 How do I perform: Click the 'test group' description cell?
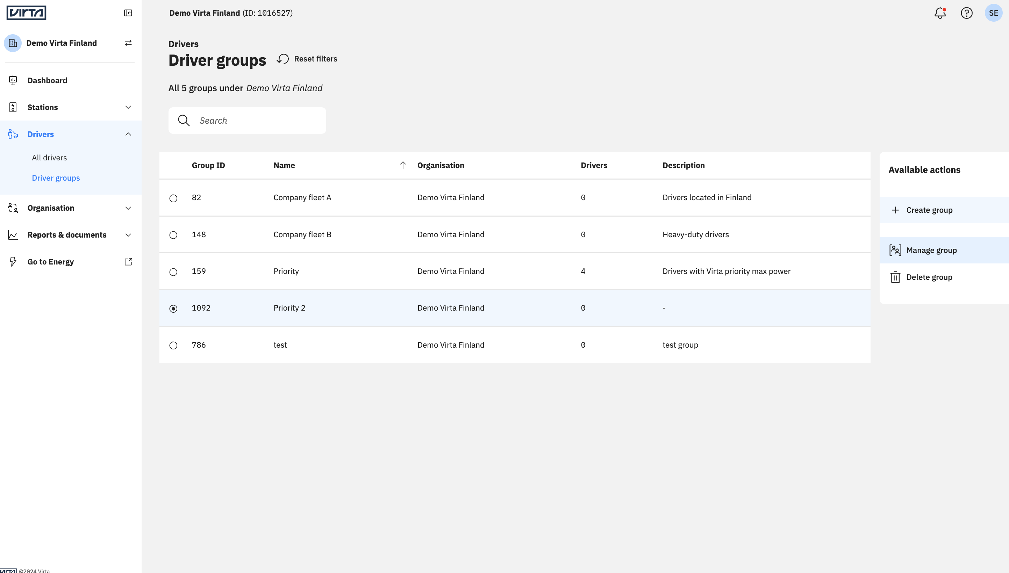(680, 345)
